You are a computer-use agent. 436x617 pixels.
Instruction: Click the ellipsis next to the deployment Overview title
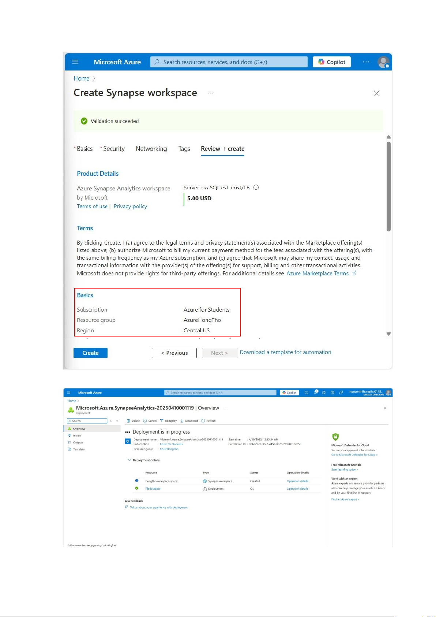coord(226,408)
